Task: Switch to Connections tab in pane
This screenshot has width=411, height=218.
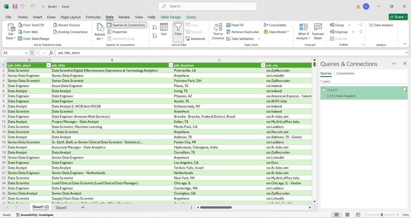Action: 345,73
